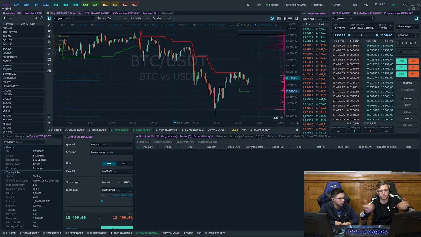
Task: Click the order size percentage slider handle
Action: point(102,201)
